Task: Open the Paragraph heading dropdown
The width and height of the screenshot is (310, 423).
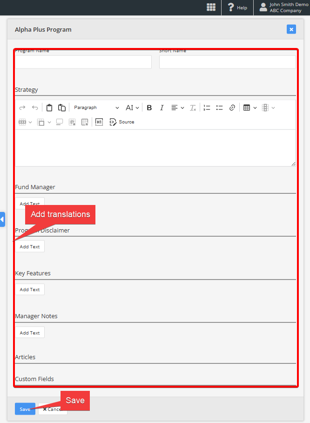Action: coord(96,108)
